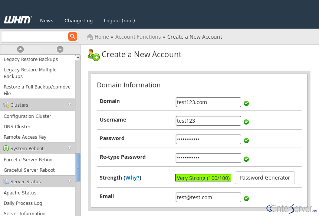The image size is (319, 216).
Task: Click the sidebar search input field
Action: 34,36
